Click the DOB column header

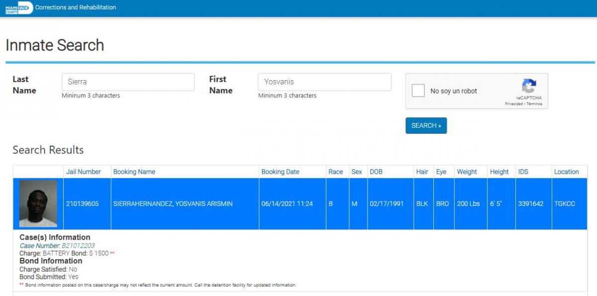coord(376,172)
